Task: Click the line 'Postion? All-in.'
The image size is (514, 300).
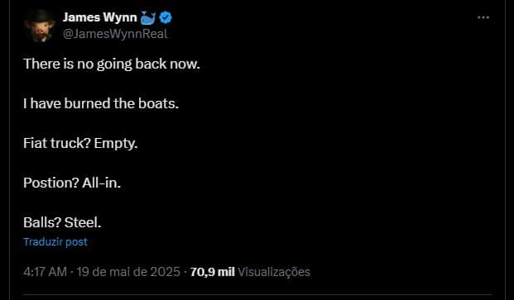Action: (72, 183)
